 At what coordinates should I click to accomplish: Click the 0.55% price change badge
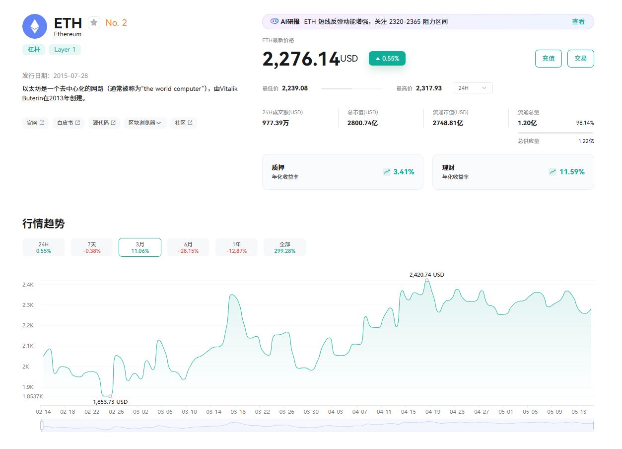point(387,58)
